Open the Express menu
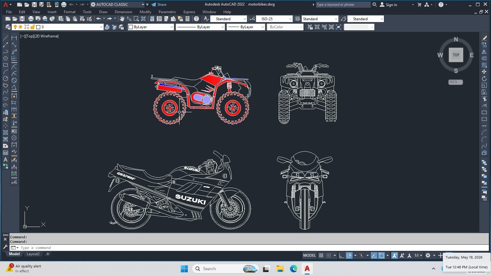The width and height of the screenshot is (491, 276). pos(189,12)
